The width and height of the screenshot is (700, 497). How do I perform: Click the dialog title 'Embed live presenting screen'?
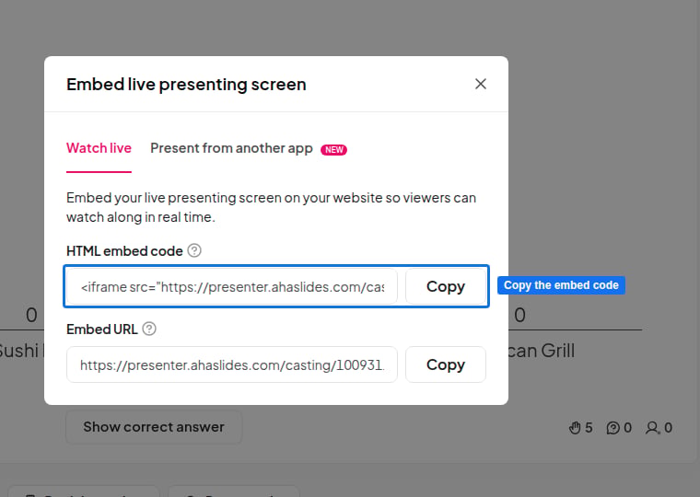[186, 85]
